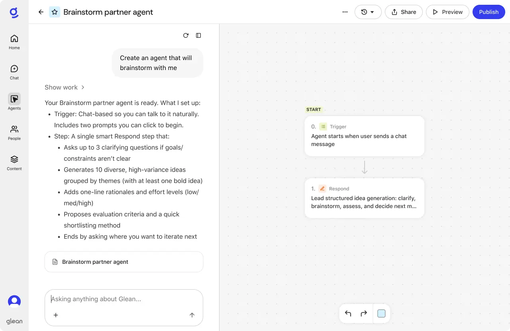Click the Glean logo icon at top of sidebar
The width and height of the screenshot is (510, 331).
[14, 13]
